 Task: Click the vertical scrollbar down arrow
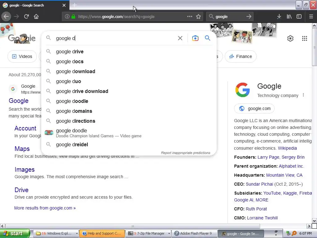coord(314,221)
